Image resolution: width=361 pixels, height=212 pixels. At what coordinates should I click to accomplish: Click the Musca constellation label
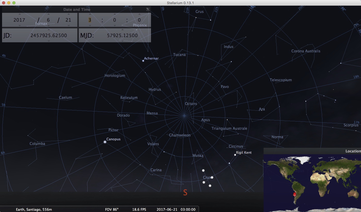pos(198,156)
